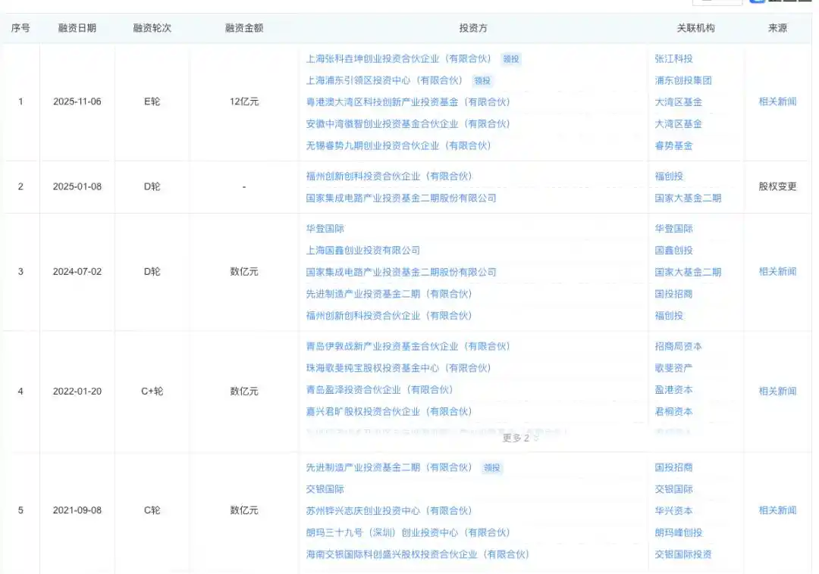Open 国投招商 in the 2021-09-08 row
The image size is (819, 574).
click(x=674, y=468)
